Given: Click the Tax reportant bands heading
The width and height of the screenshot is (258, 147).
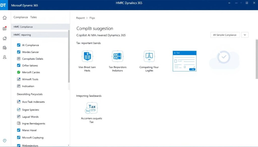Looking at the screenshot, I should click(x=88, y=43).
